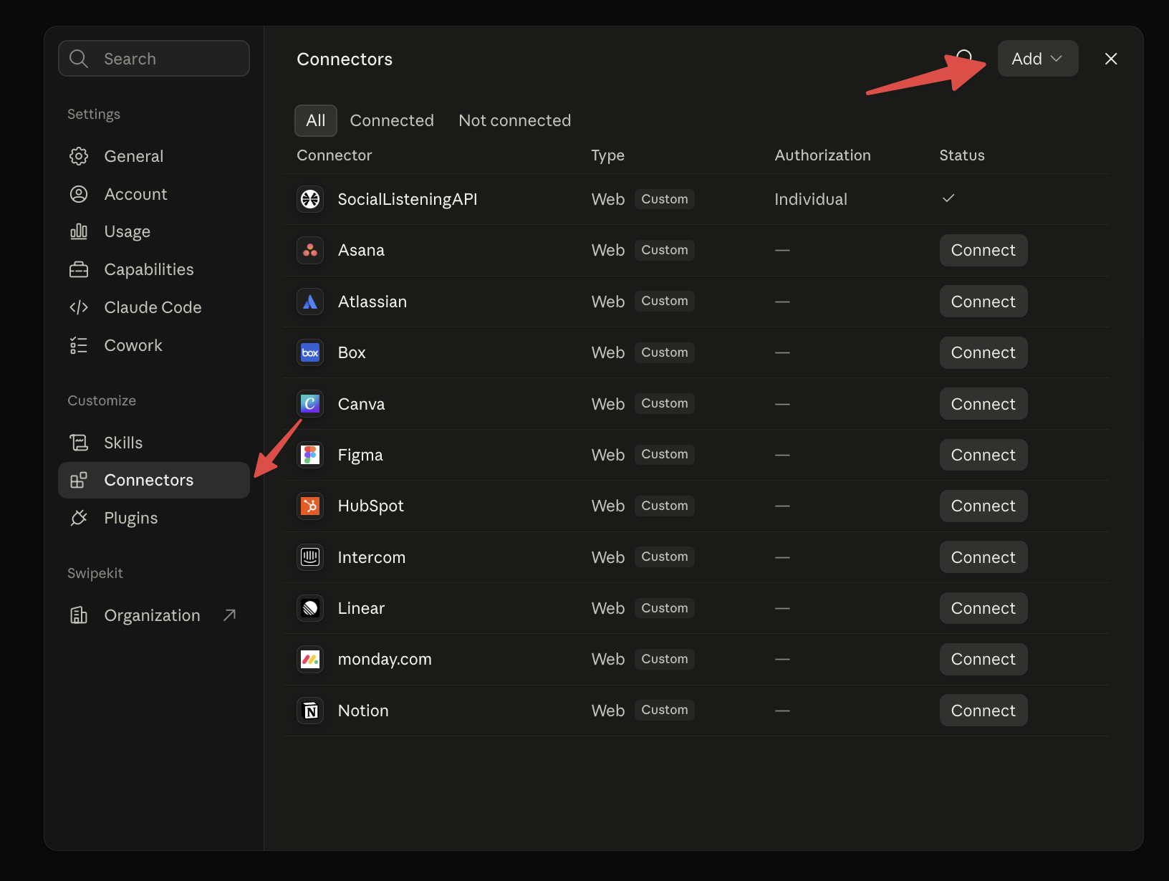The height and width of the screenshot is (881, 1169).
Task: Click the Connectors blocks icon in sidebar
Action: 79,480
